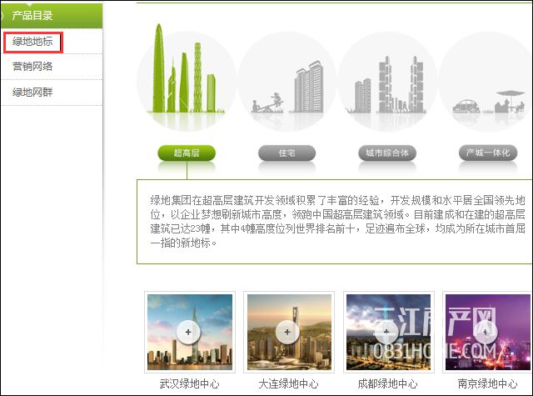The image size is (533, 396).
Task: Switch to the 产城一体化 tab button
Action: (x=488, y=153)
